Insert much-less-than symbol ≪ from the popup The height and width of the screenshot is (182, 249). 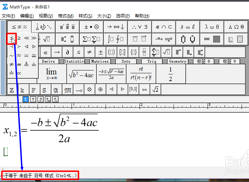[27, 38]
